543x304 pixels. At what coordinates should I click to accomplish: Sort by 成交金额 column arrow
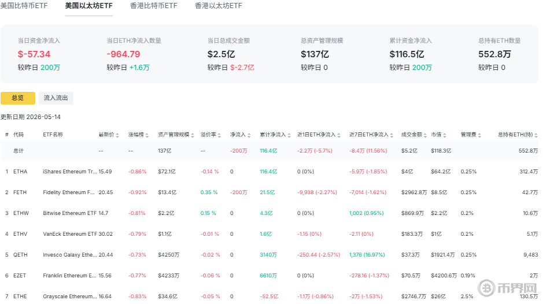(425, 135)
